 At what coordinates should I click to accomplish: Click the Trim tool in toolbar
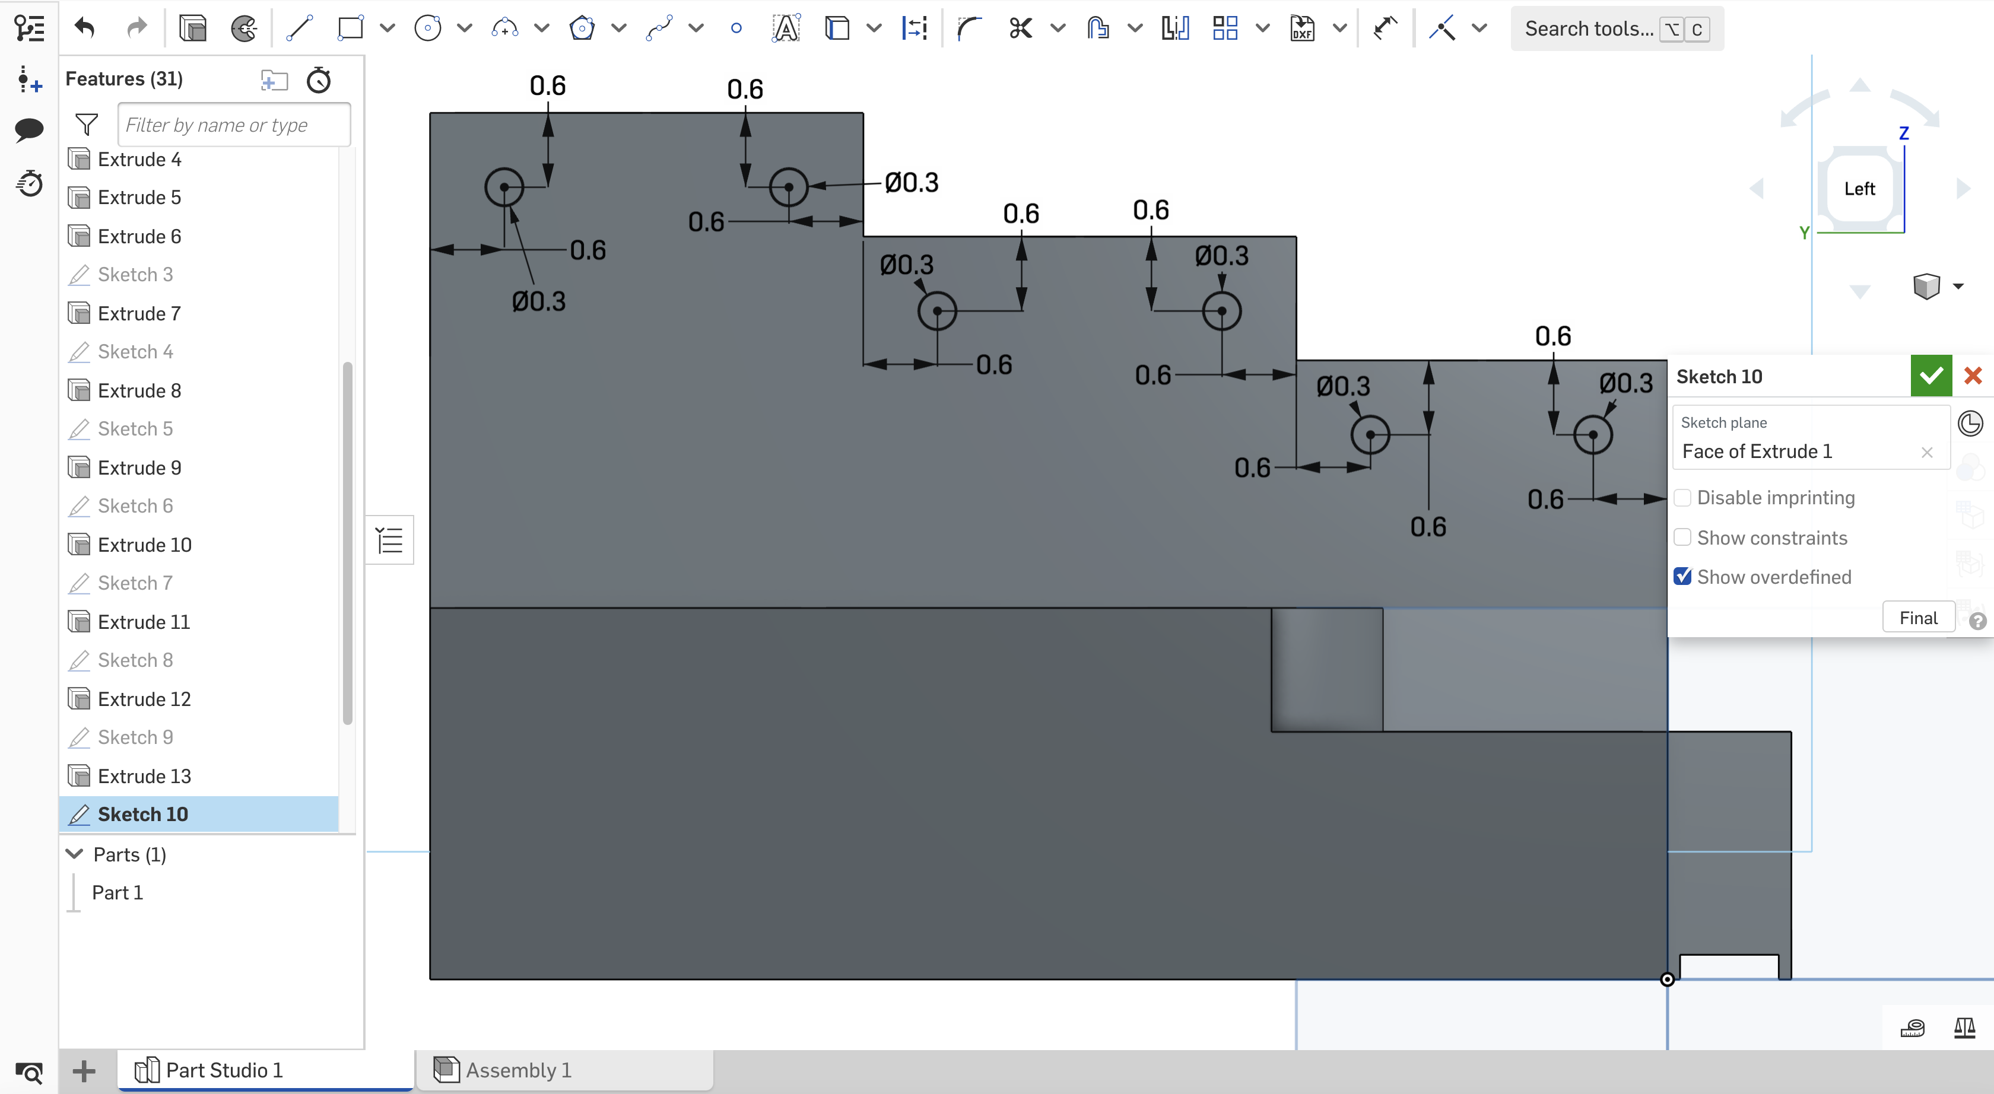(1020, 28)
